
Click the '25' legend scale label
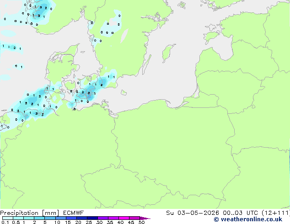[x=89, y=222]
